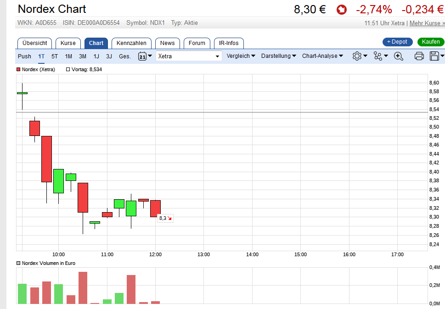Select the 1M timeframe
The image size is (445, 309).
point(68,56)
